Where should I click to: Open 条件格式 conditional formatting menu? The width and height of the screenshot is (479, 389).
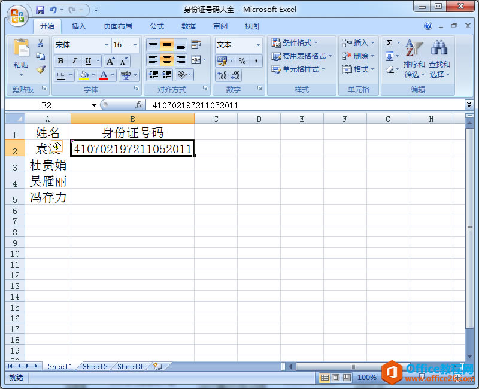(295, 43)
